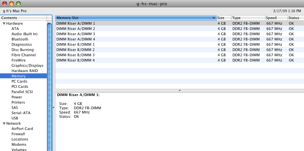Viewport: 304px width, 151px height.
Task: Show USB device information
Action: click(15, 118)
